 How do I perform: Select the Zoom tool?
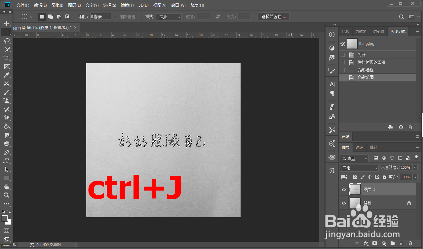6,195
